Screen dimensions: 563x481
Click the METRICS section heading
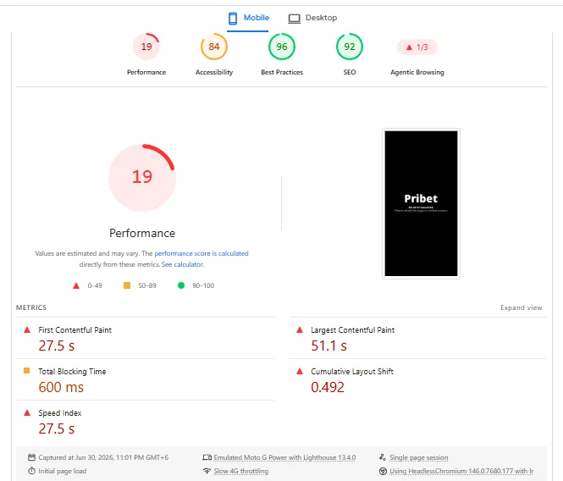click(31, 307)
